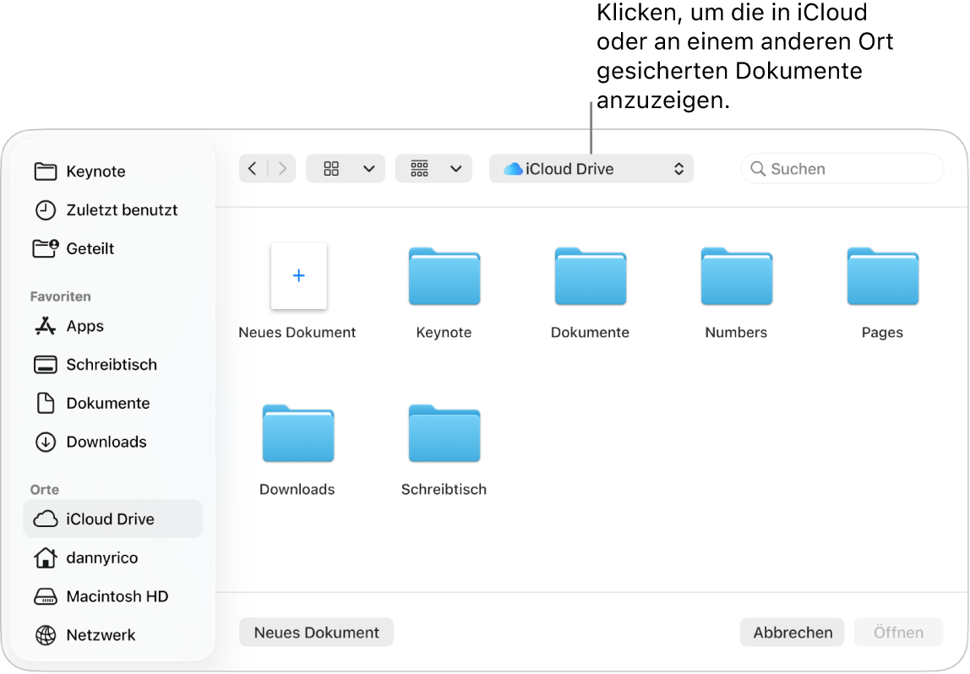Open the dannyrico home folder
Image resolution: width=970 pixels, height=674 pixels.
click(112, 557)
